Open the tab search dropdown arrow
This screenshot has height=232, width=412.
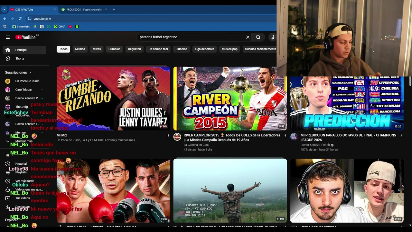(x=4, y=10)
